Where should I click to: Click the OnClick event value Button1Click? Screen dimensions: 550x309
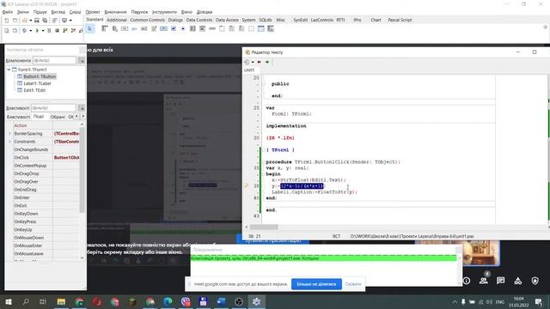tap(66, 158)
